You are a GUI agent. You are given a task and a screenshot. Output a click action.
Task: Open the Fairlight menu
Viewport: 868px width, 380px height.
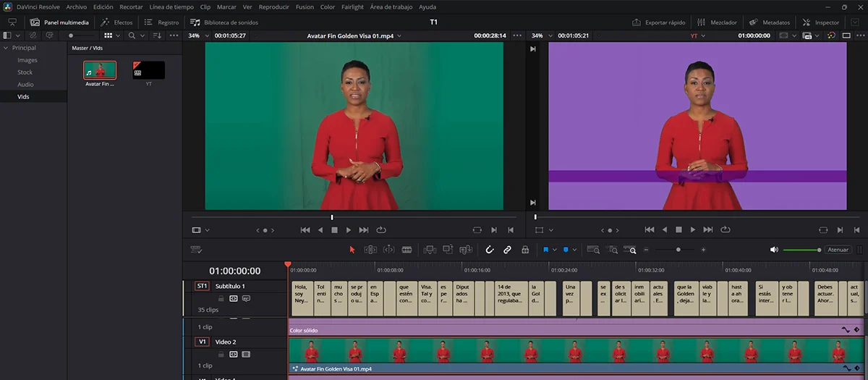pos(352,7)
